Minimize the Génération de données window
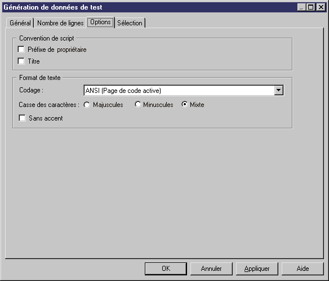This screenshot has width=329, height=281. [x=301, y=7]
